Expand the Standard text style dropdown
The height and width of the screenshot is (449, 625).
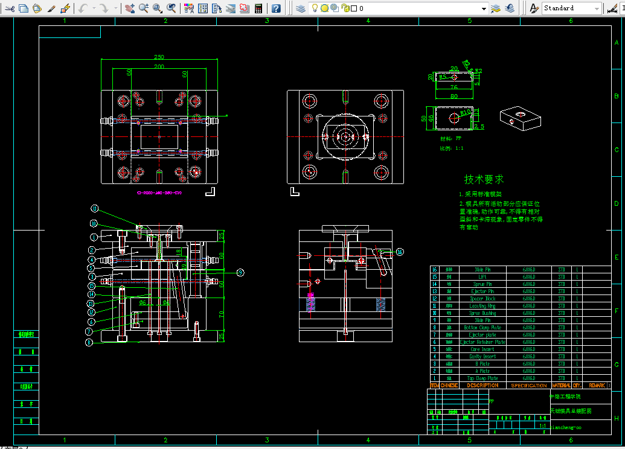tap(597, 8)
